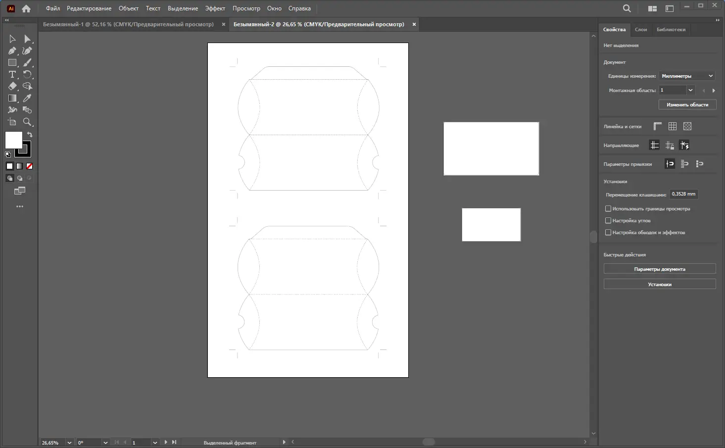Show the transparency grid
The height and width of the screenshot is (448, 725).
pos(687,127)
